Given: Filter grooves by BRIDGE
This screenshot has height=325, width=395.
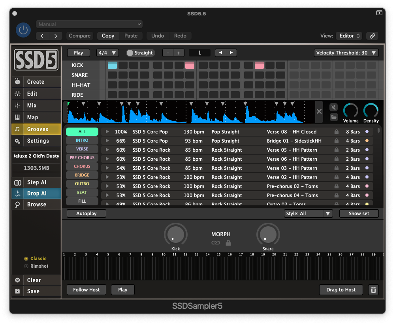Looking at the screenshot, I should pos(82,175).
